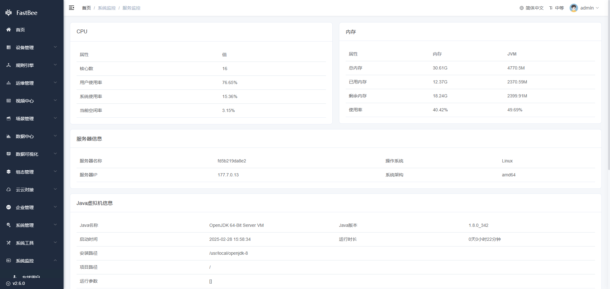Click the 规则引擎 sidebar icon

click(9, 65)
